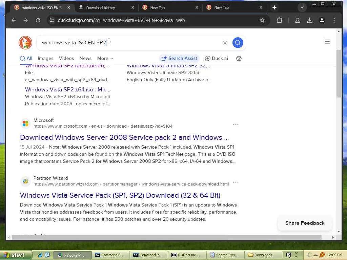Click scroll-right arrow of horizontal scrollbar

333,237
